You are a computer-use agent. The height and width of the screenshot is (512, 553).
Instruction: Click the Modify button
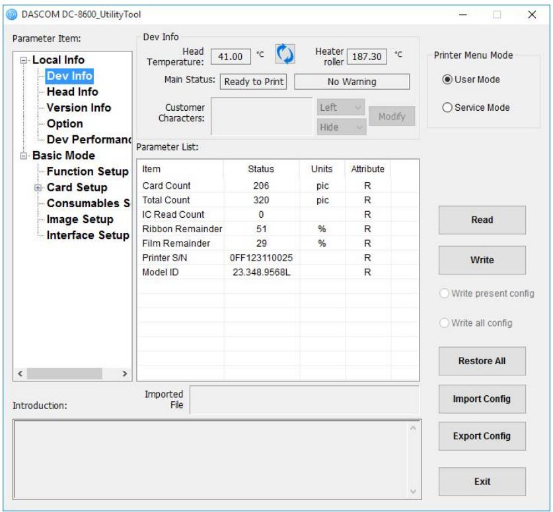(392, 116)
